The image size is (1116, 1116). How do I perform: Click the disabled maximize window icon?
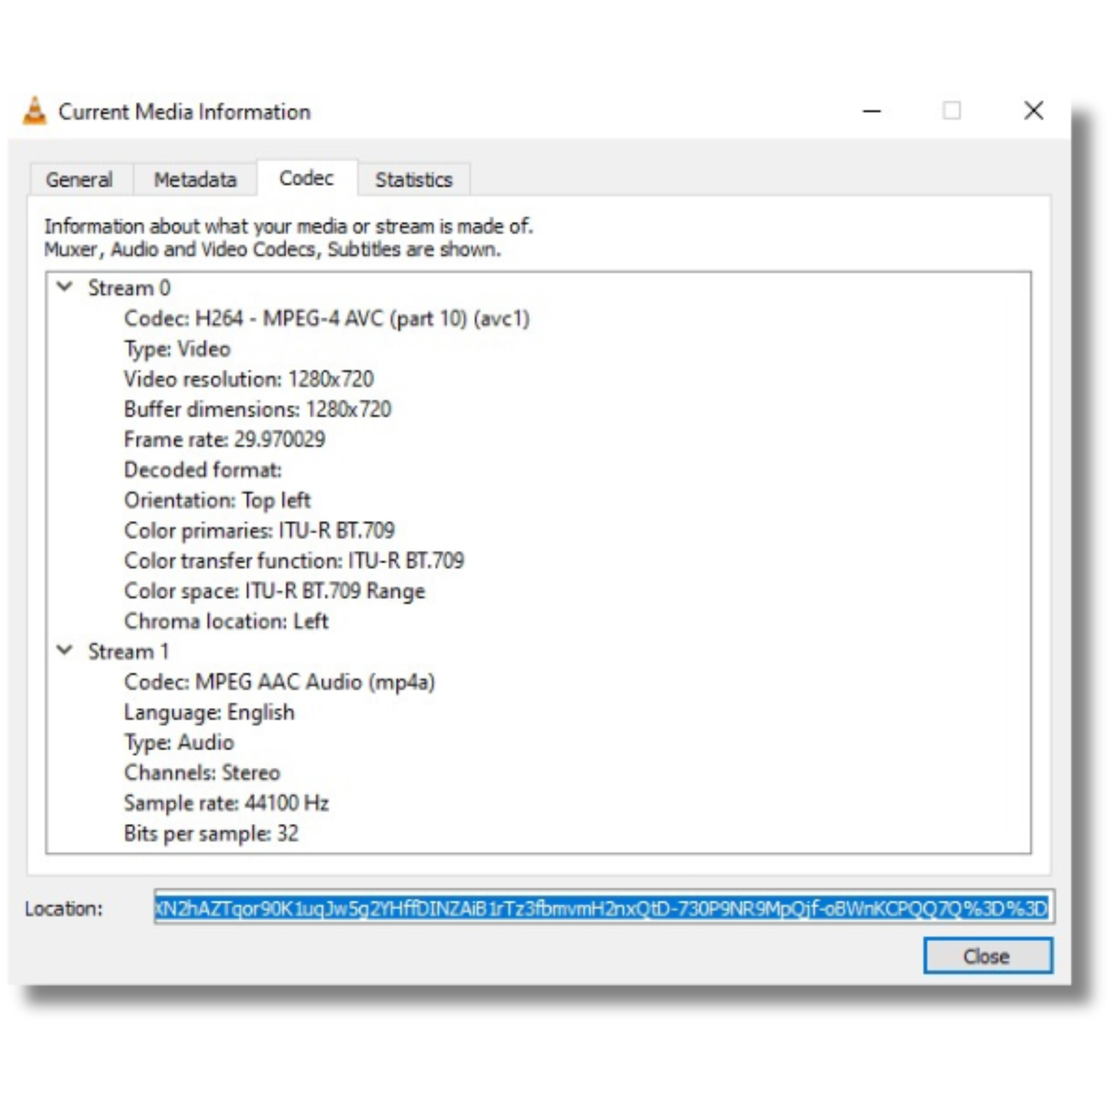tap(952, 110)
